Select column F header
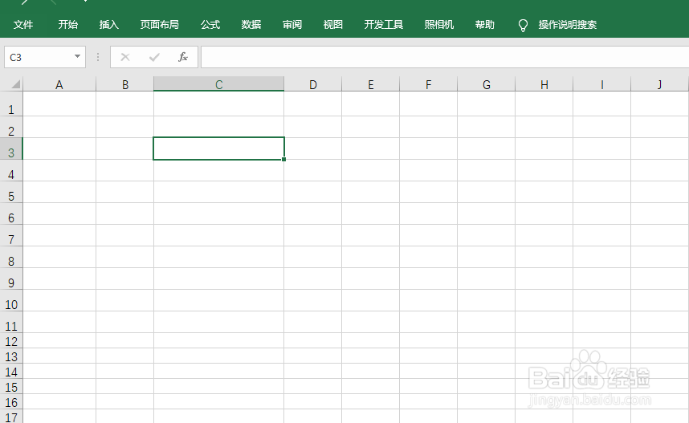The image size is (689, 423). pyautogui.click(x=429, y=84)
